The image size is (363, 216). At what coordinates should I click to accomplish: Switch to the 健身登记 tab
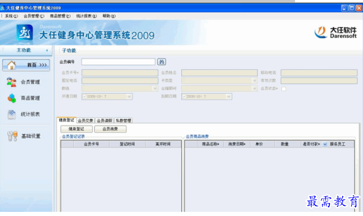67,120
